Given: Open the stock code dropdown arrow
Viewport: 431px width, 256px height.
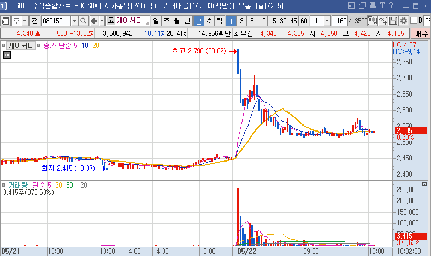Looking at the screenshot, I should (x=73, y=21).
